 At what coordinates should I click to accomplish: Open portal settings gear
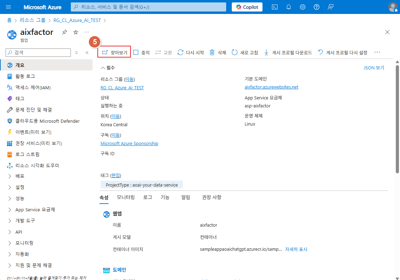tap(303, 7)
